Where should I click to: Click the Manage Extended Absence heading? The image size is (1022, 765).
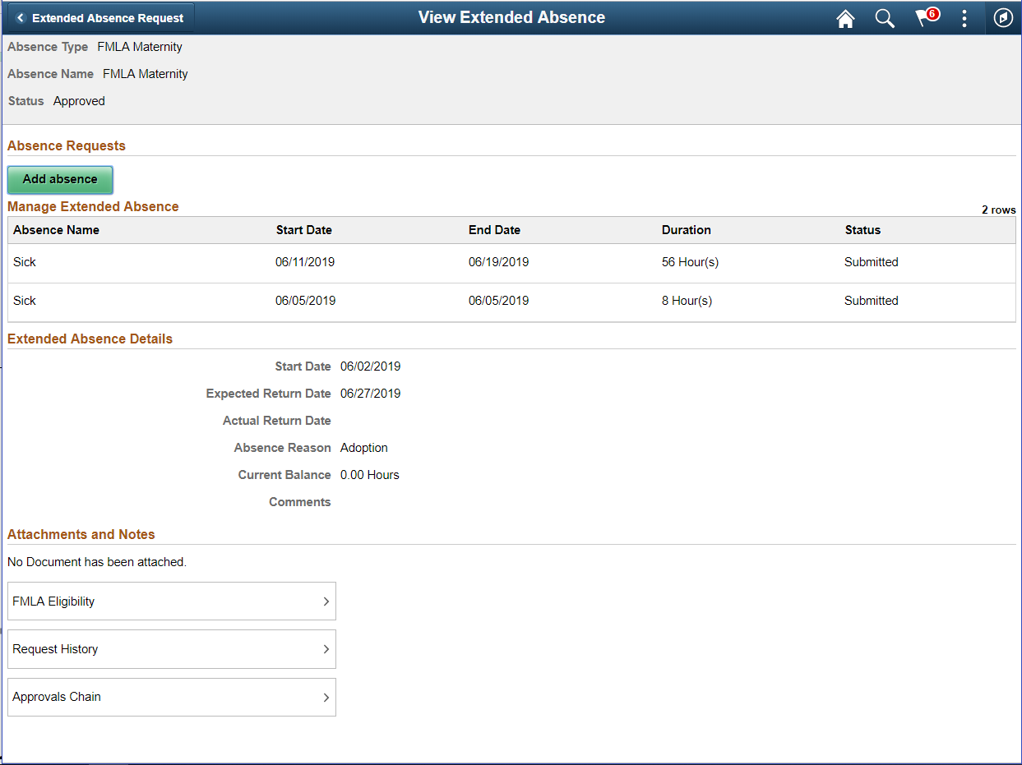pos(93,206)
